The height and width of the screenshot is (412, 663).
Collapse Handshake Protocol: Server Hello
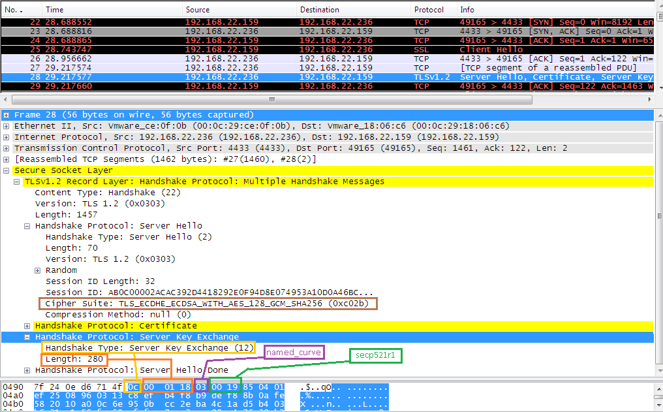point(27,226)
